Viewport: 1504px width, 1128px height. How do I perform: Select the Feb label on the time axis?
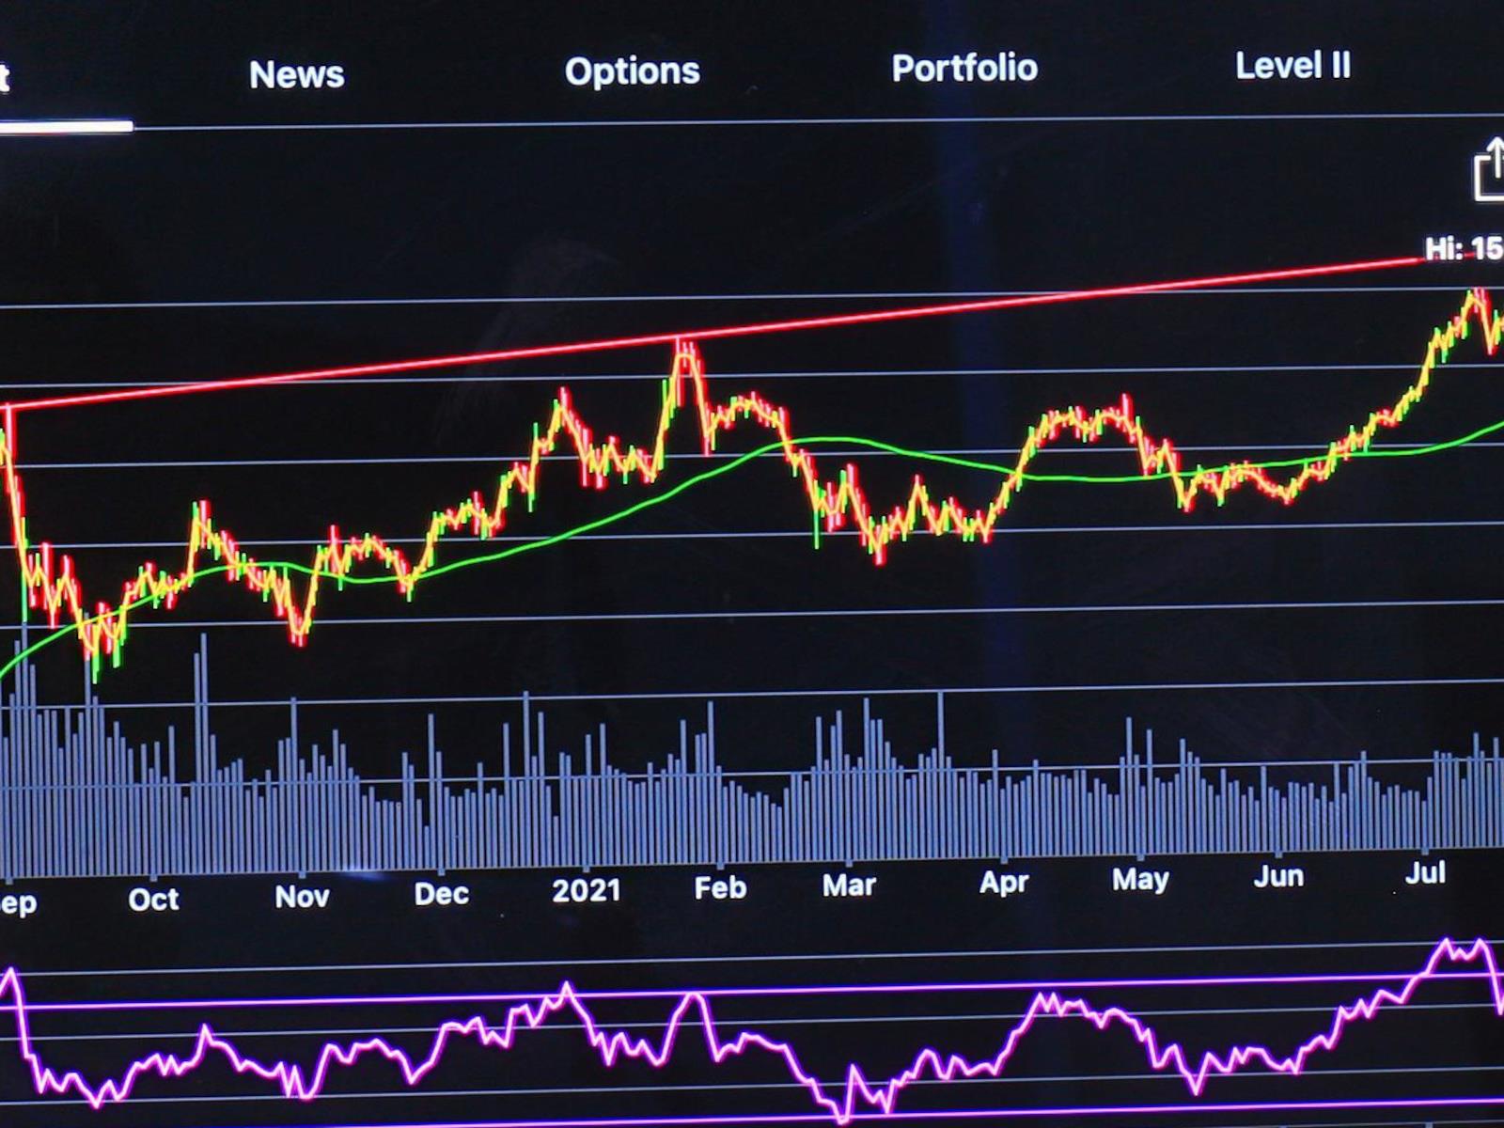pos(720,888)
